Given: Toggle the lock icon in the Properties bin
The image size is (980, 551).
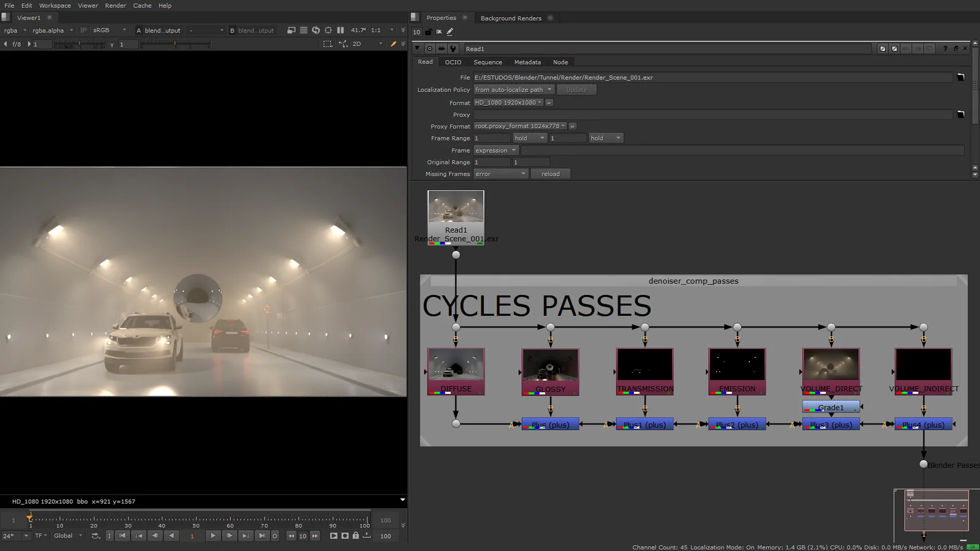Looking at the screenshot, I should [x=428, y=31].
